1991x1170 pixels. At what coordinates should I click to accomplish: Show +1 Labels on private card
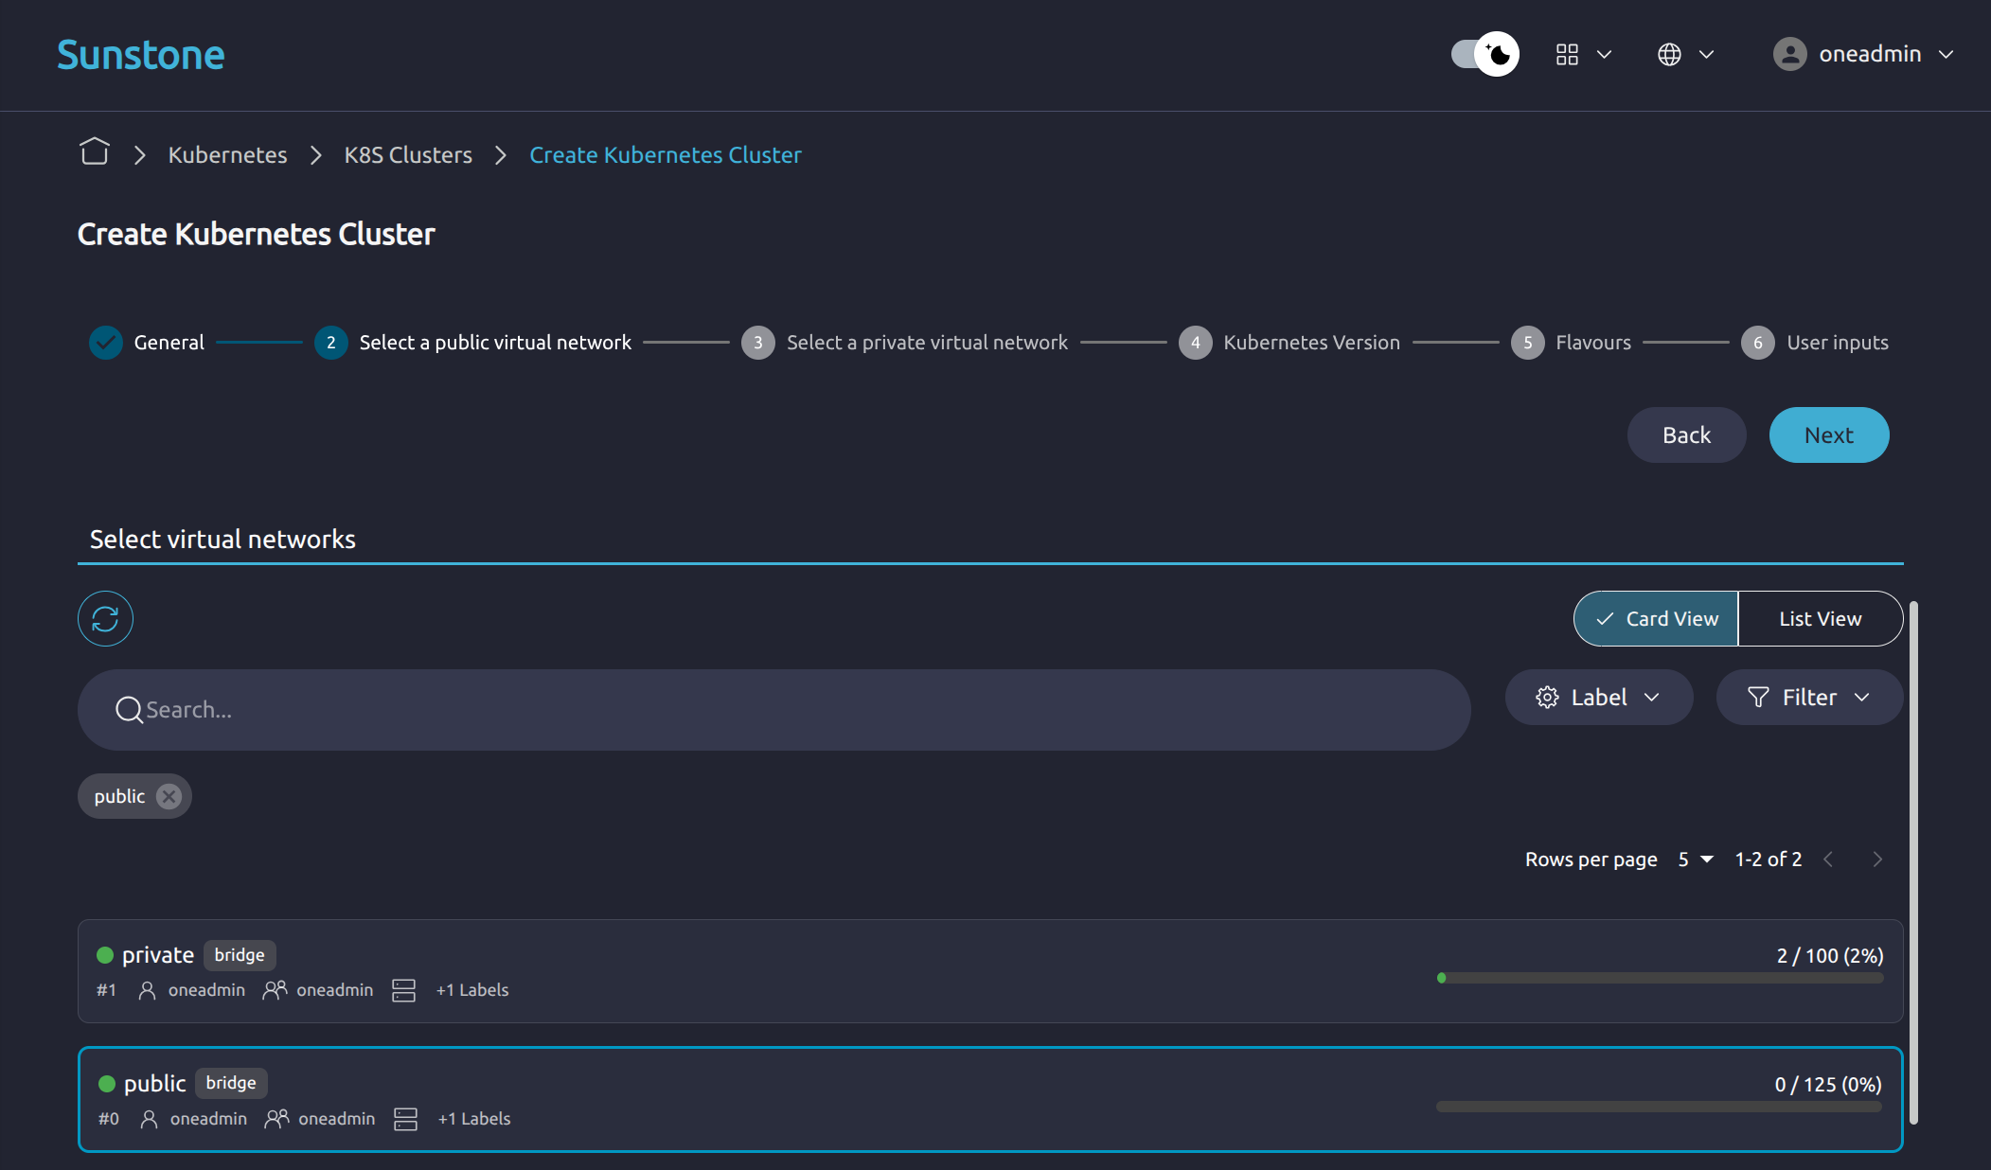click(472, 990)
